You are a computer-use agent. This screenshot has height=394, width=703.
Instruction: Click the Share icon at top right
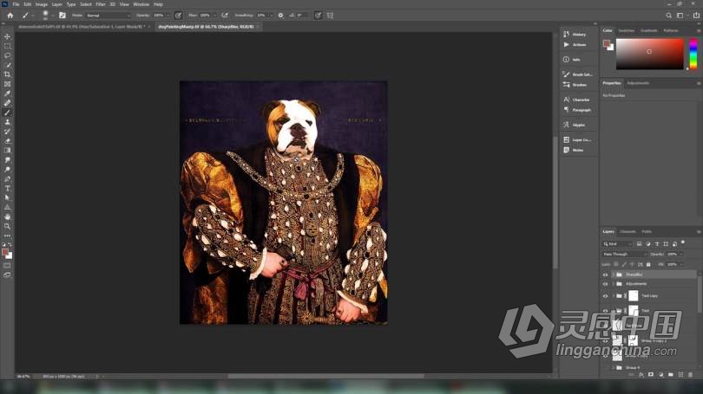[x=696, y=16]
